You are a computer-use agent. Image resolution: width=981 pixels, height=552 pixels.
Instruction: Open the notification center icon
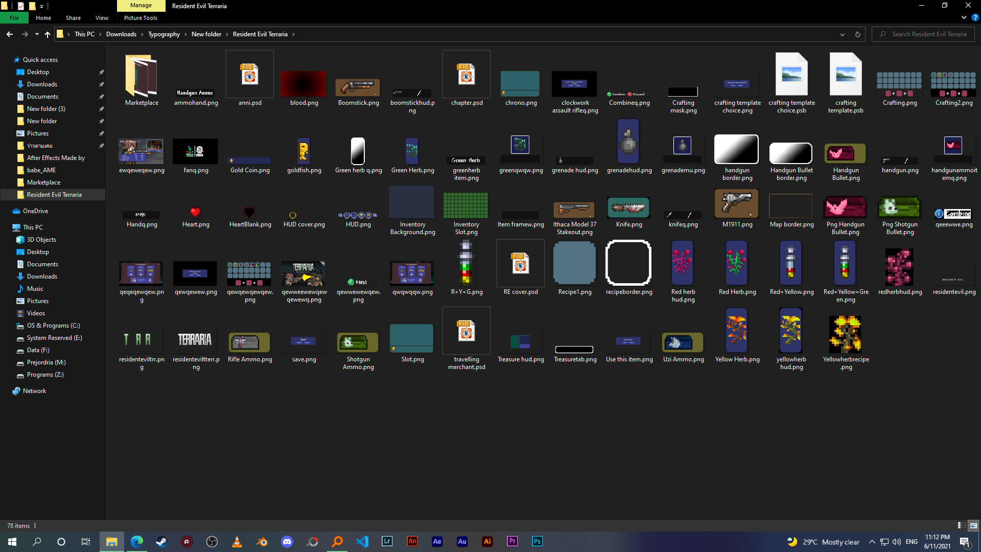pos(965,542)
